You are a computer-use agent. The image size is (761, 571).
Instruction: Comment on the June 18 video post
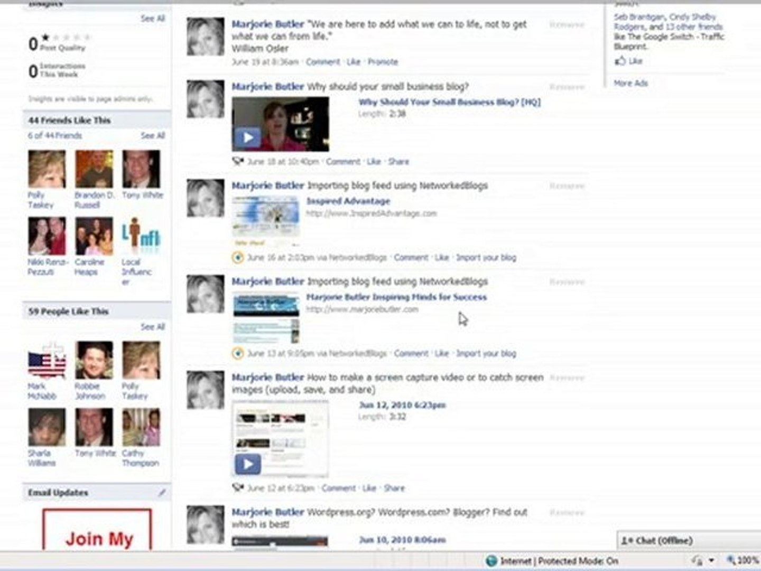point(343,161)
